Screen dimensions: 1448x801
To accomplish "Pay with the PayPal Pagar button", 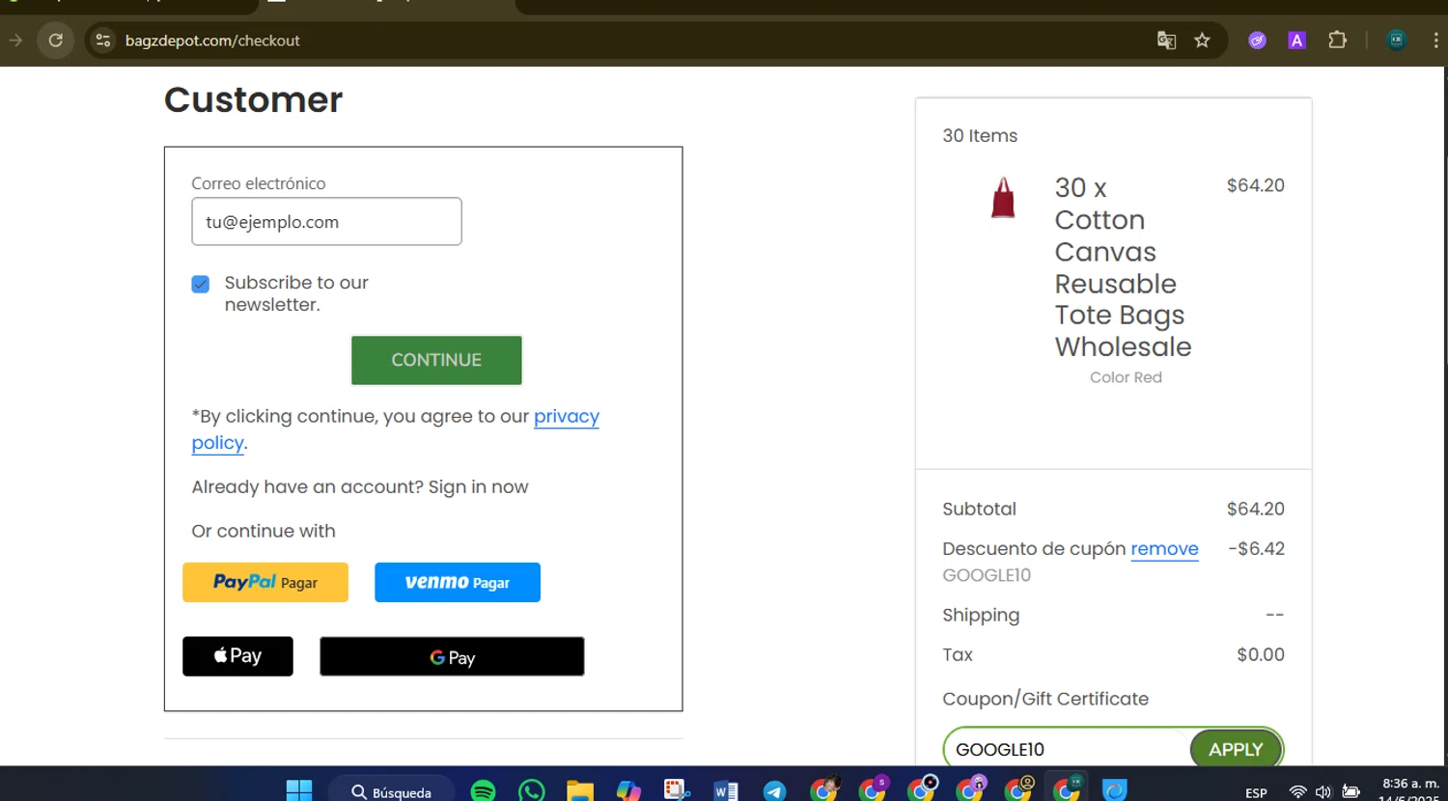I will (x=265, y=582).
